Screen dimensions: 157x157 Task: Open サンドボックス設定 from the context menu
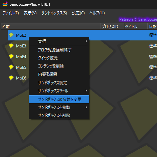[59, 83]
